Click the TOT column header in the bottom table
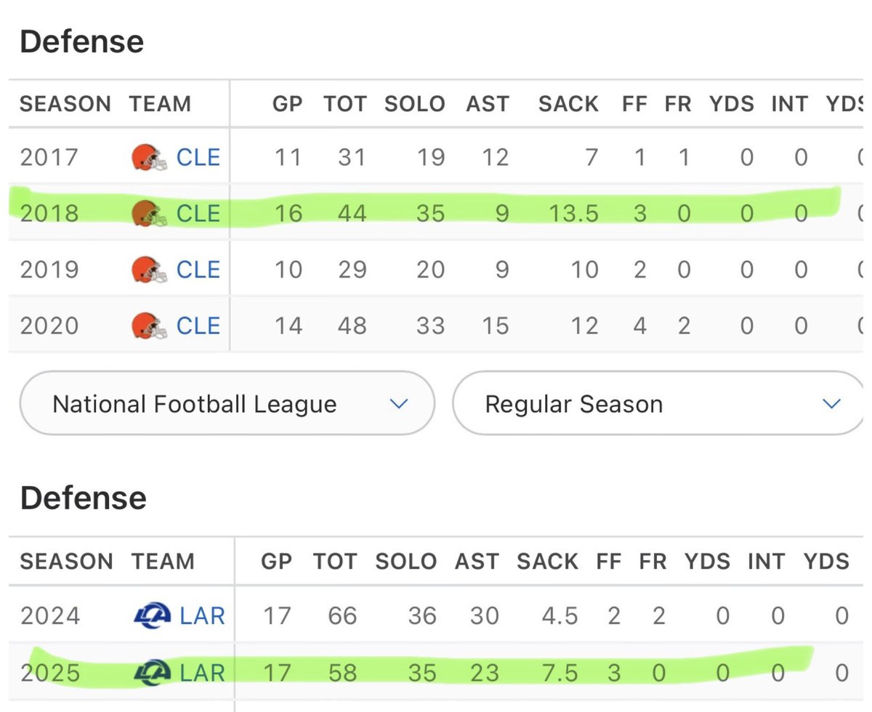Screen dimensions: 872x712 pos(335,562)
